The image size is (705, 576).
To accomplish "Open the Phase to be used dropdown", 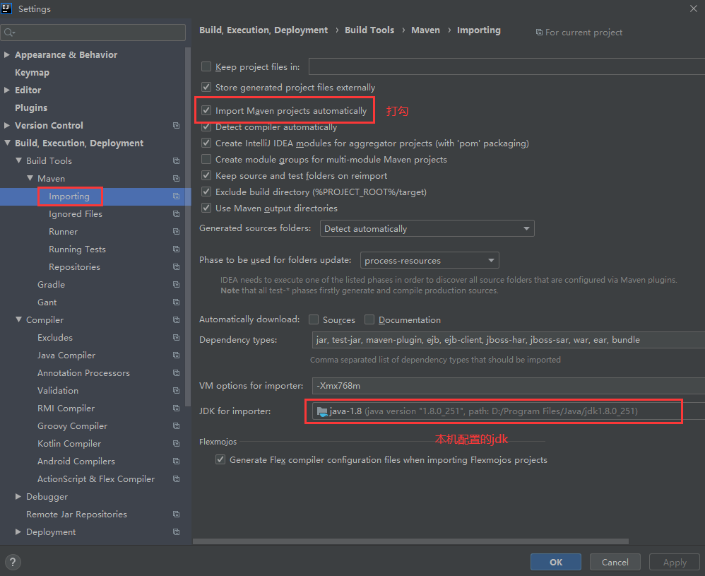I will (490, 259).
